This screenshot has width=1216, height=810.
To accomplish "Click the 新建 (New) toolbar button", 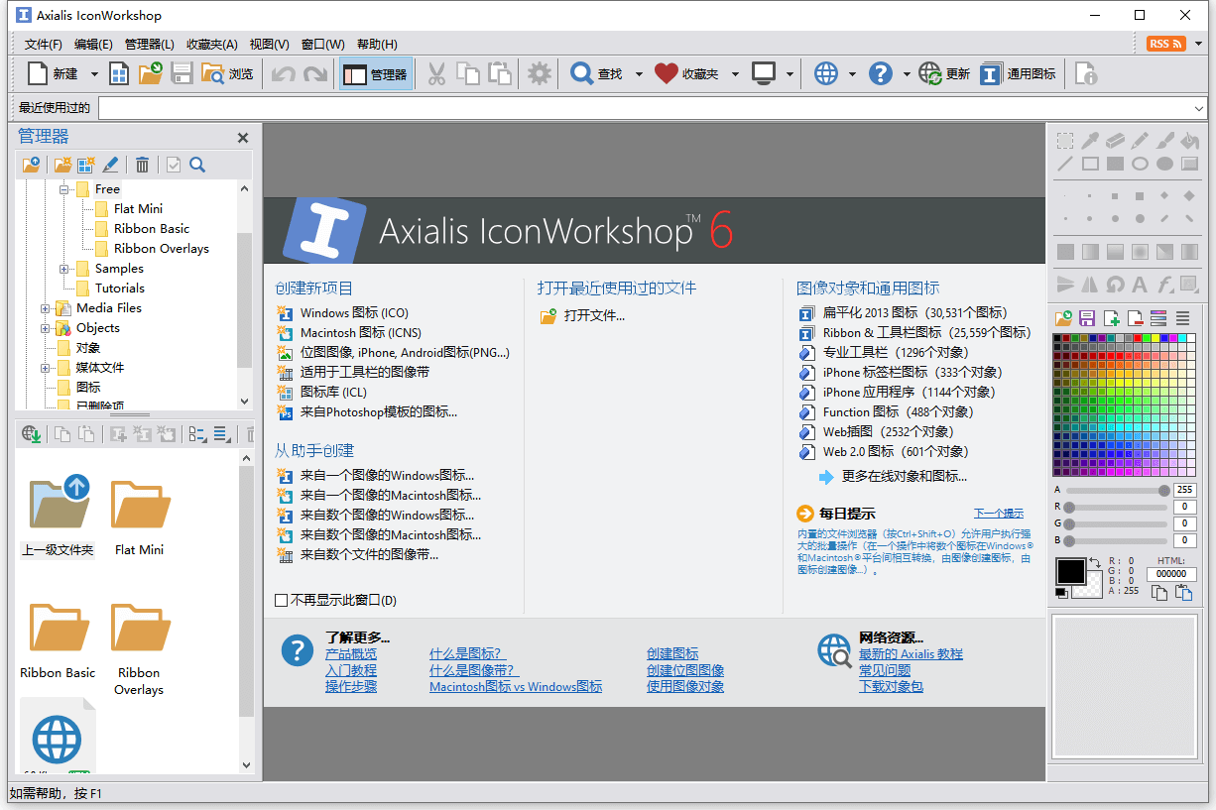I will pos(53,74).
